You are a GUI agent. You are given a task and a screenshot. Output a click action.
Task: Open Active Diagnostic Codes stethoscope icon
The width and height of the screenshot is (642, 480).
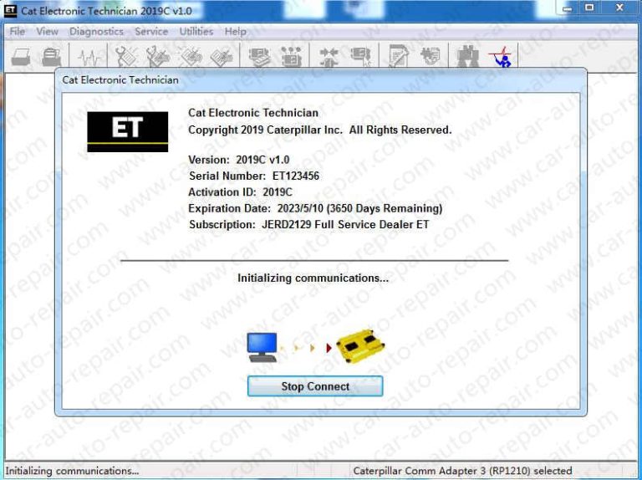click(x=126, y=56)
